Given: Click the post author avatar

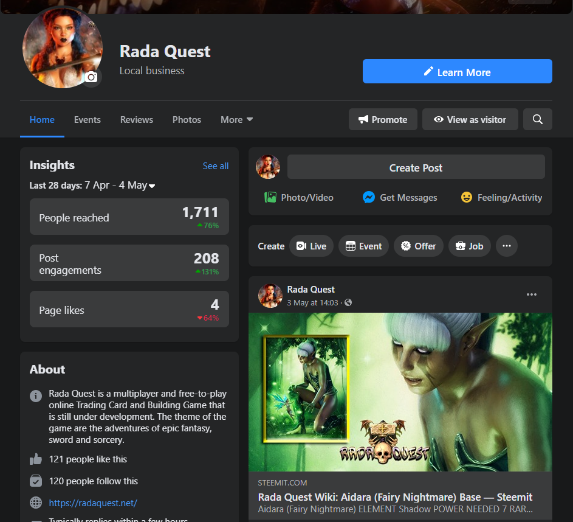Looking at the screenshot, I should coord(270,296).
